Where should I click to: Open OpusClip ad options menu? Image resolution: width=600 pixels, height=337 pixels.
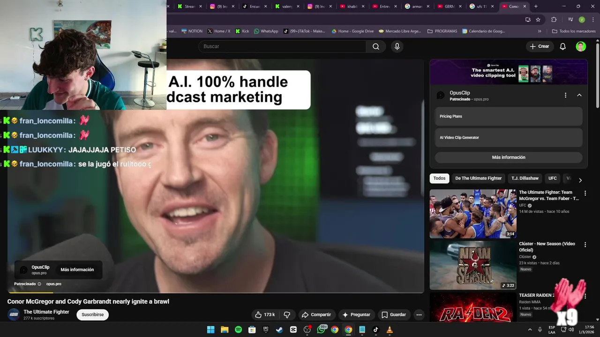click(565, 95)
